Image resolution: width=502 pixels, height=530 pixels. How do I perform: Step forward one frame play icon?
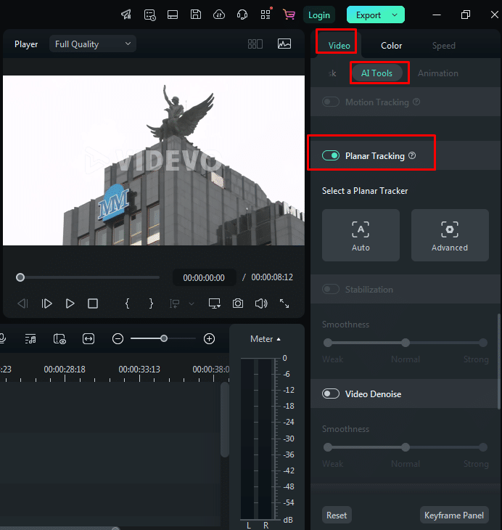(46, 303)
